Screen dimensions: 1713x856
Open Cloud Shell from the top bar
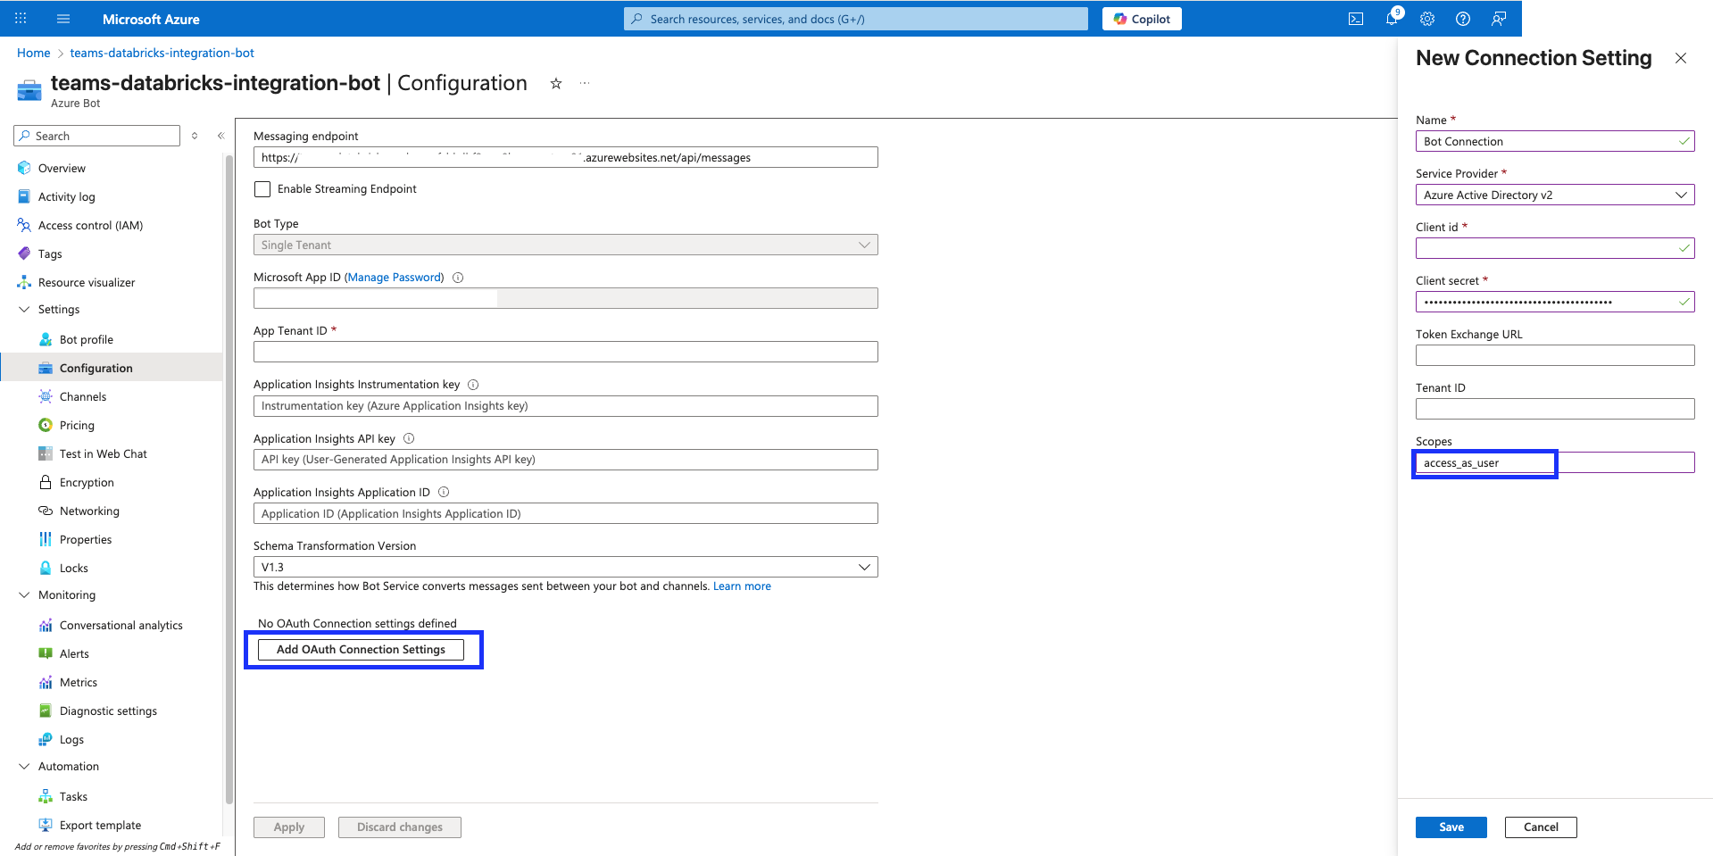(x=1355, y=18)
